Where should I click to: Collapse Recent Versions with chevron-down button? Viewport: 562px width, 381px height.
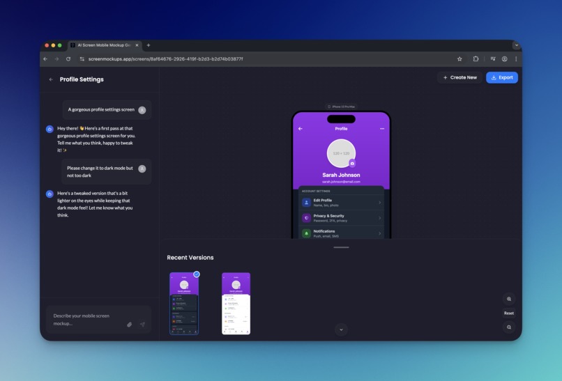[x=341, y=329]
